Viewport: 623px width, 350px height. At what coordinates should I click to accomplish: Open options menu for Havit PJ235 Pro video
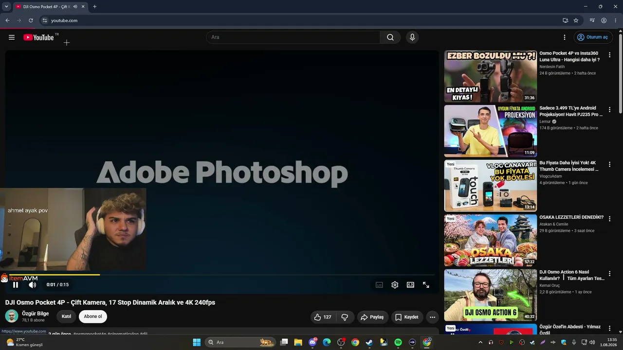609,110
